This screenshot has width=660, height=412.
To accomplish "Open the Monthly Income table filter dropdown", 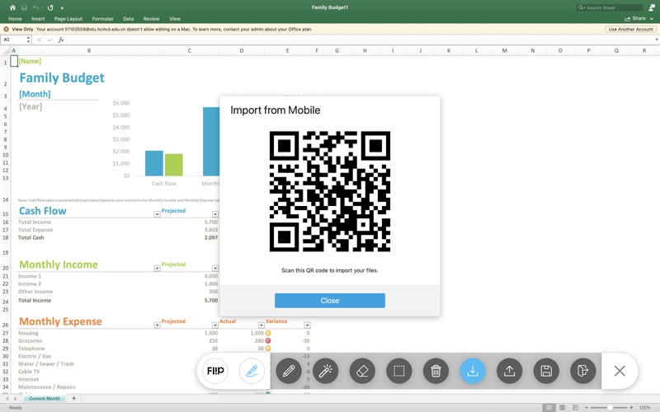I will pos(157,269).
